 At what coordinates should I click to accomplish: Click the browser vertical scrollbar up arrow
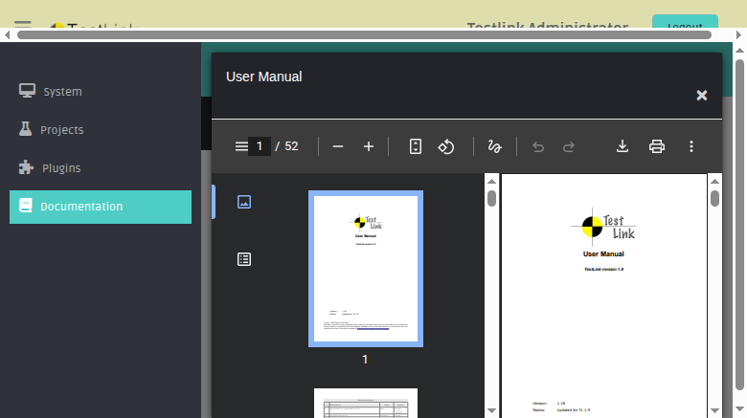point(740,51)
